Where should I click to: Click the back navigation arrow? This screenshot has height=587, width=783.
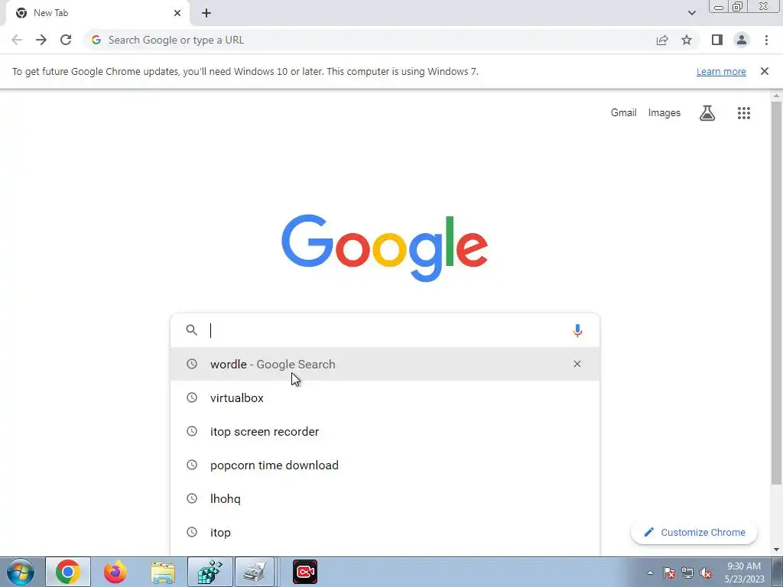pyautogui.click(x=17, y=40)
